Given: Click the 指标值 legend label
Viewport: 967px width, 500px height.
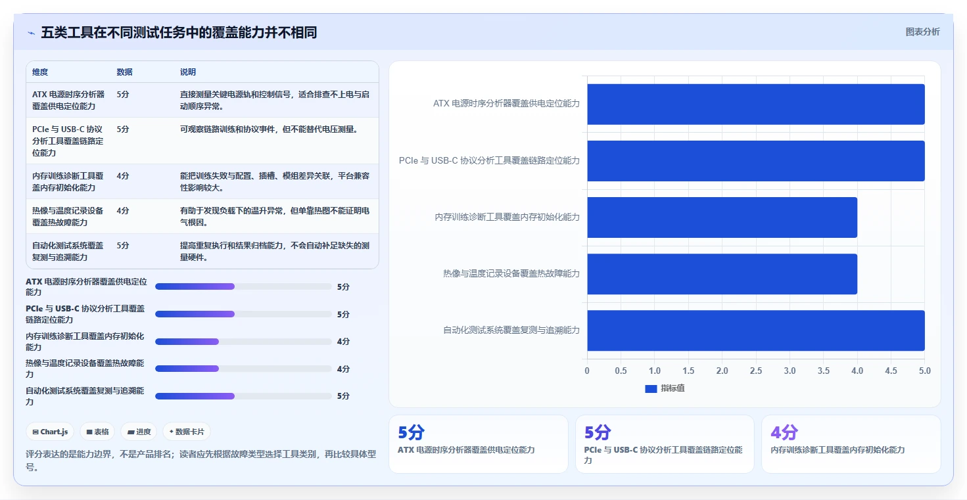Looking at the screenshot, I should [672, 388].
